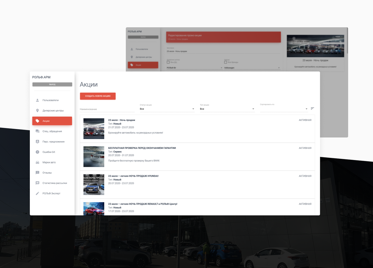Toggle sort direction icon next to Сортировать по
The height and width of the screenshot is (268, 373).
tap(312, 109)
